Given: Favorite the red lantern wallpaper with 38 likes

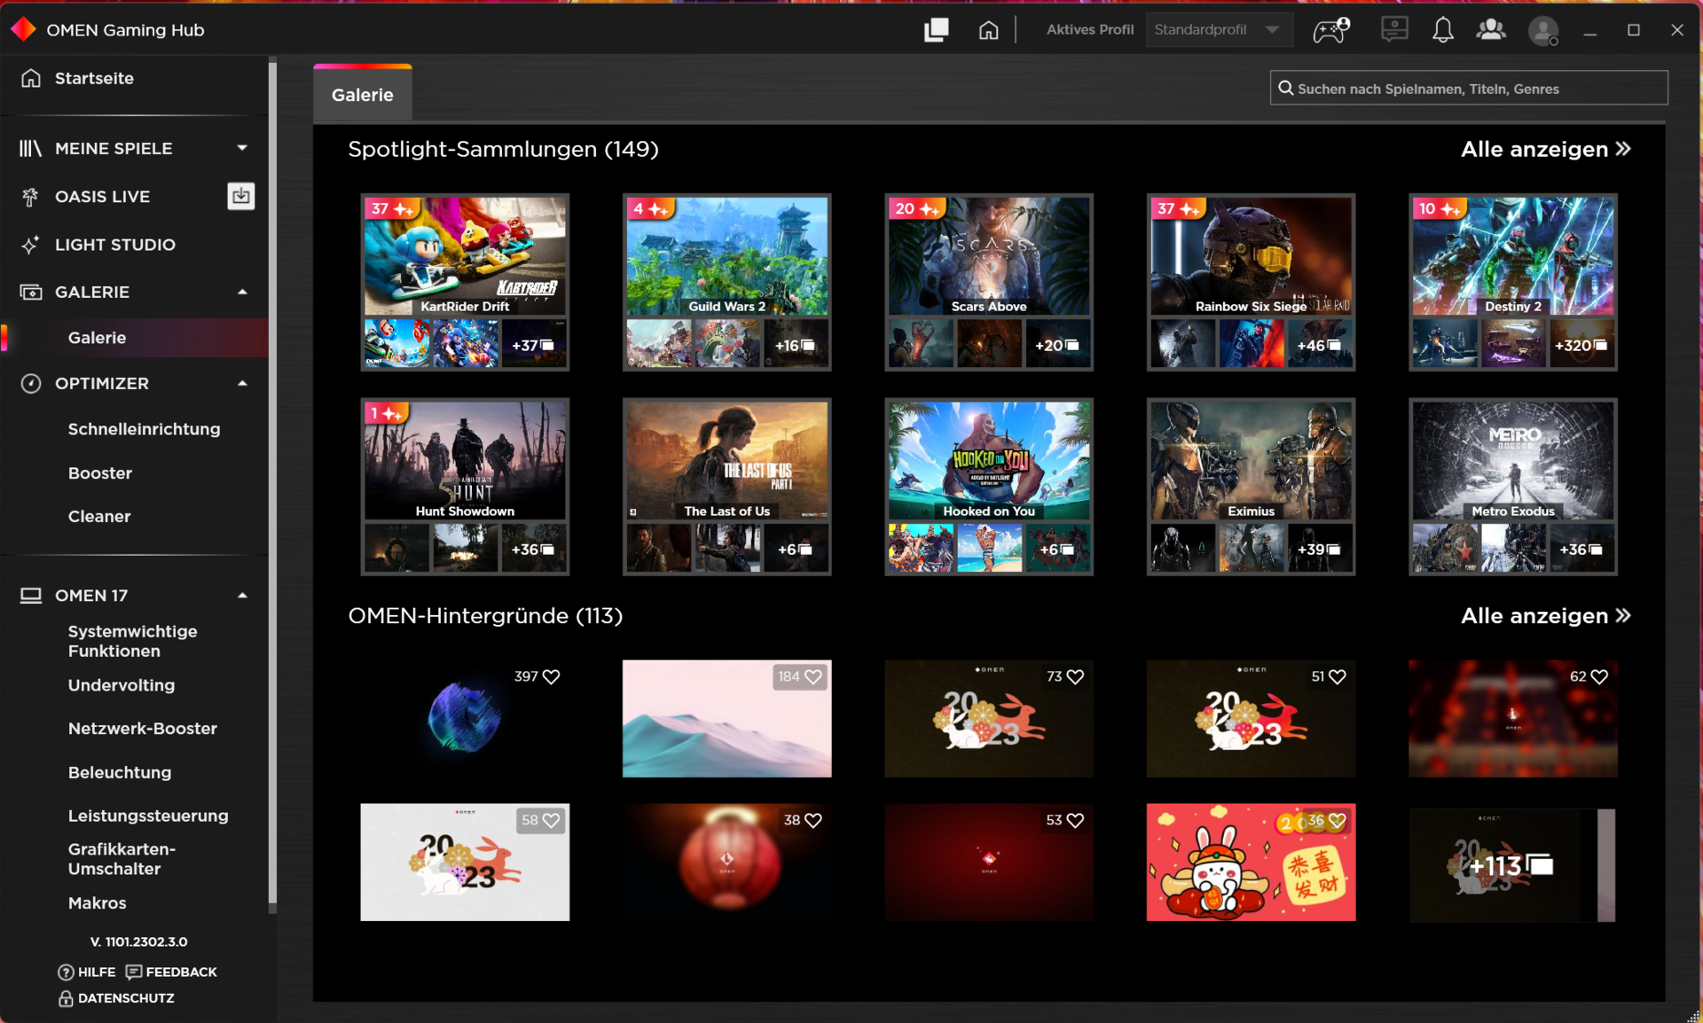Looking at the screenshot, I should click(812, 820).
